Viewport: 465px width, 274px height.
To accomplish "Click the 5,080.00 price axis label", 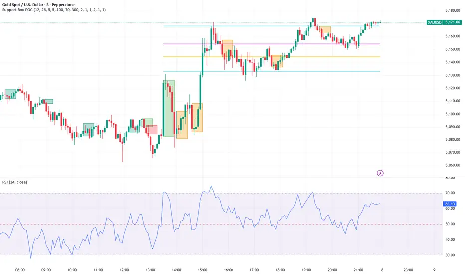I will pos(453,139).
